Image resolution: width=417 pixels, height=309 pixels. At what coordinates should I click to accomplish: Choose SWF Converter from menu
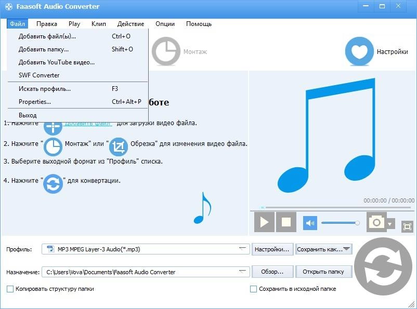[x=77, y=75]
